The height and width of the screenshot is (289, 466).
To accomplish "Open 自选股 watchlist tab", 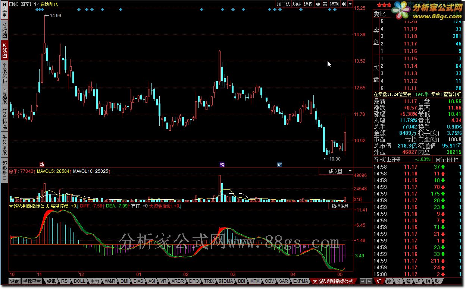I will click(x=4, y=96).
